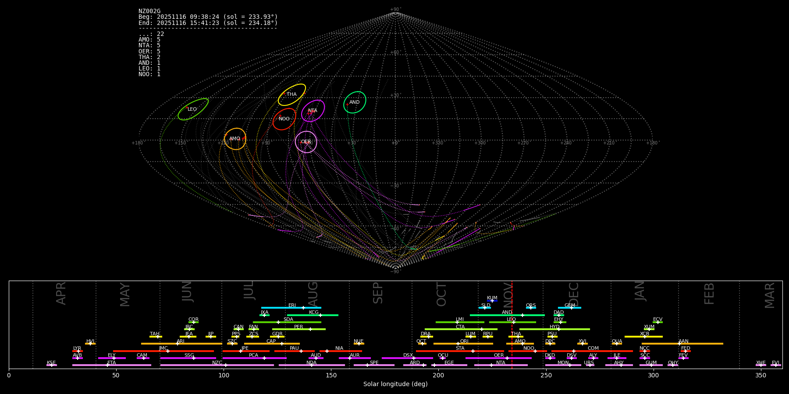Click the KUM shower marker
The width and height of the screenshot is (789, 394).
pyautogui.click(x=492, y=301)
